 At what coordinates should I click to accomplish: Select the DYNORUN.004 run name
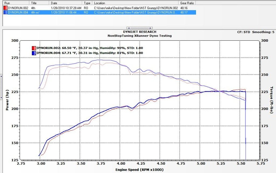pos(18,12)
